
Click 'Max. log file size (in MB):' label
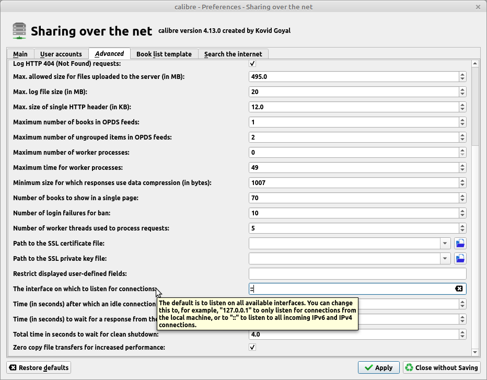pyautogui.click(x=50, y=91)
